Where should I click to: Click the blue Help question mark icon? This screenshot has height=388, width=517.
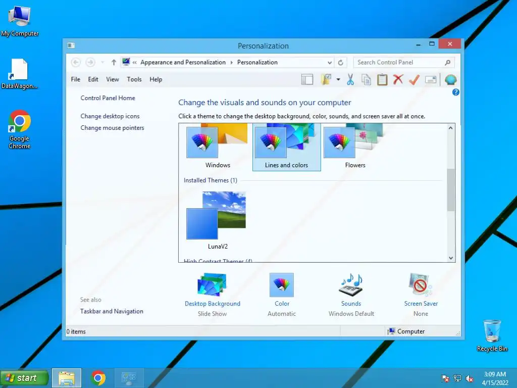point(456,92)
